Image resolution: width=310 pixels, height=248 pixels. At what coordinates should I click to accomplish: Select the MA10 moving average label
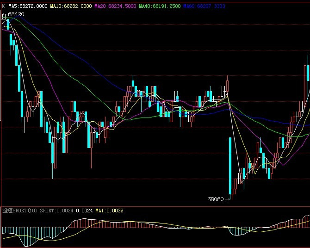pyautogui.click(x=71, y=6)
